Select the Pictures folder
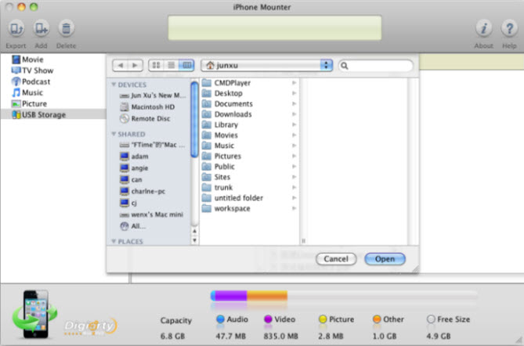The image size is (524, 346). click(x=222, y=156)
